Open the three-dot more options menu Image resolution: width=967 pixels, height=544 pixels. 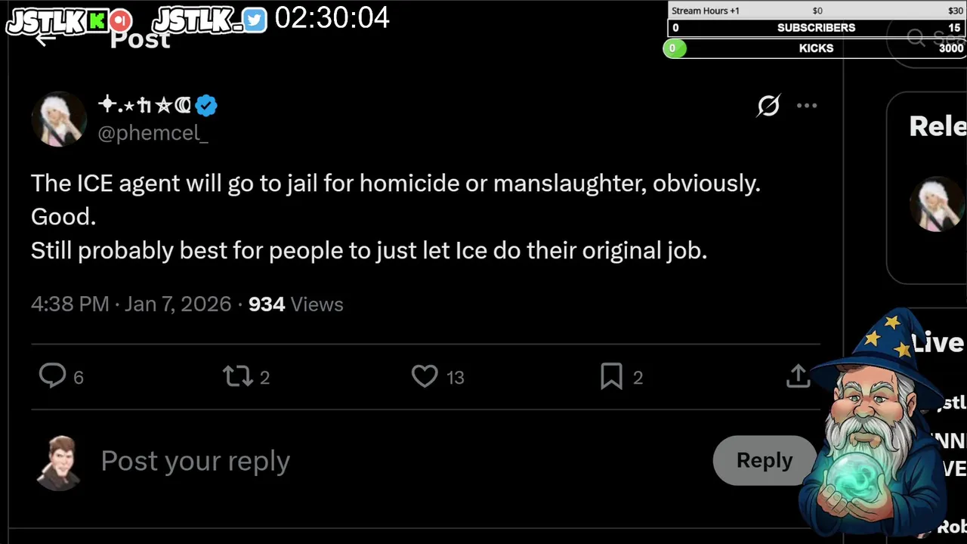(x=807, y=106)
